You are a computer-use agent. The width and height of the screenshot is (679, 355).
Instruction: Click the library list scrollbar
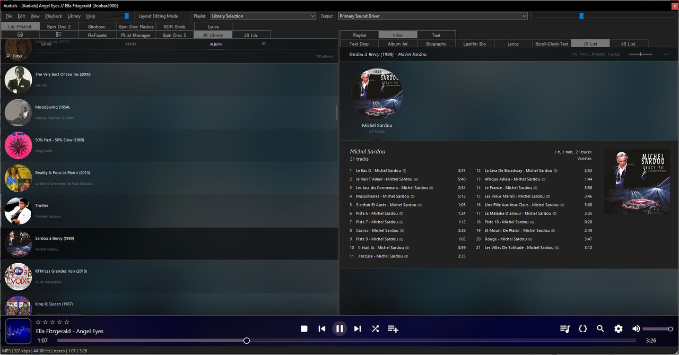[x=337, y=112]
